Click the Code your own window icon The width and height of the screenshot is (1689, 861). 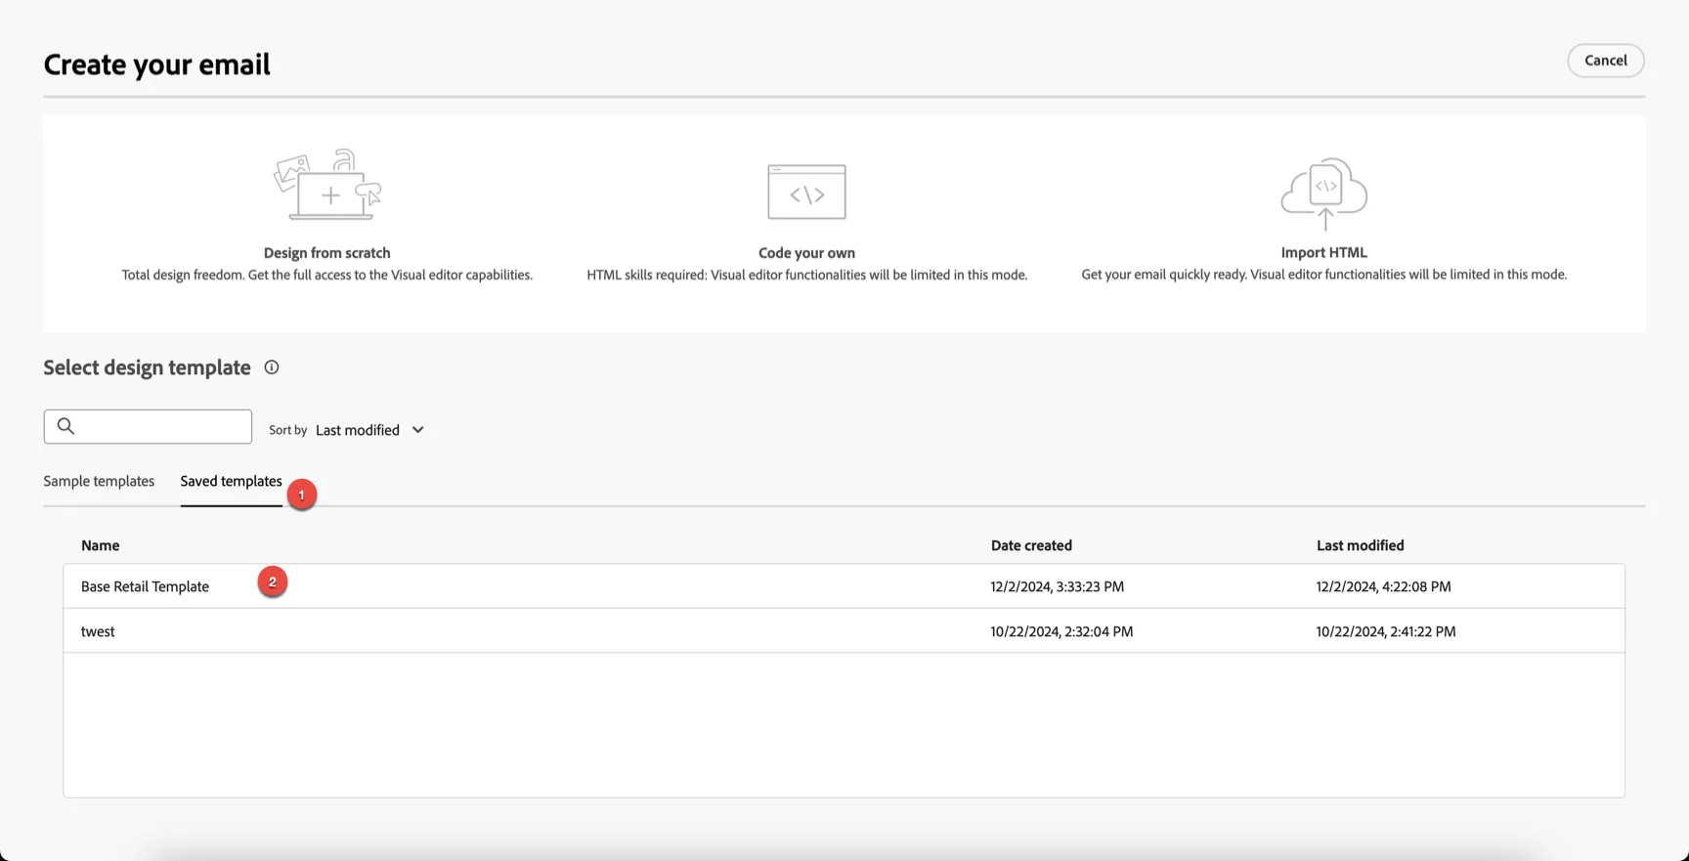coord(806,192)
